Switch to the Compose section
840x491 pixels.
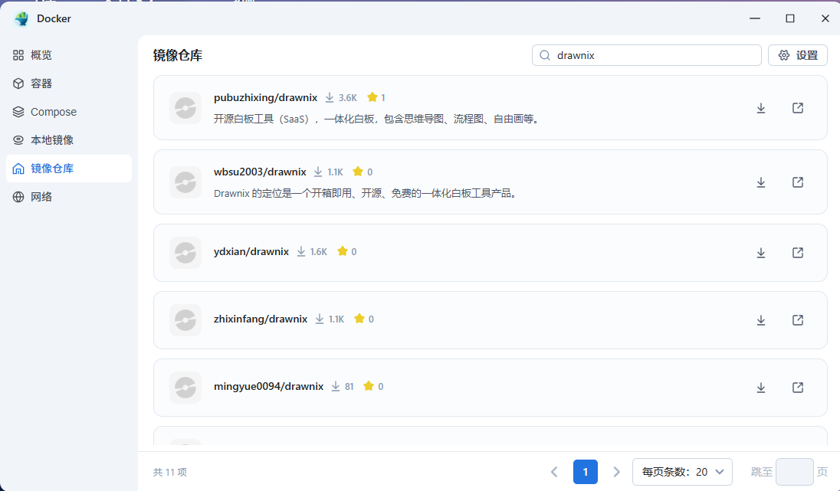pos(68,112)
